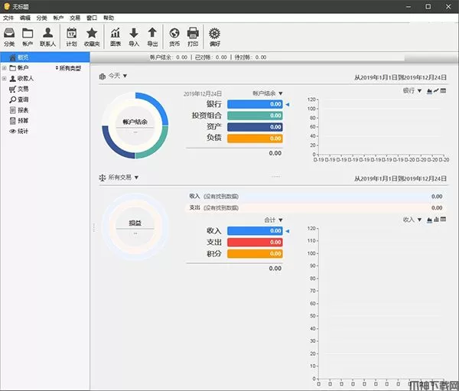The image size is (459, 391).
Task: Click the sidebar splitter handle dots
Action: click(x=94, y=227)
